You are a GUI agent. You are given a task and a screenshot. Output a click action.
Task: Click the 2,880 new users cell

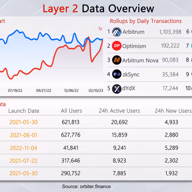click(x=171, y=135)
